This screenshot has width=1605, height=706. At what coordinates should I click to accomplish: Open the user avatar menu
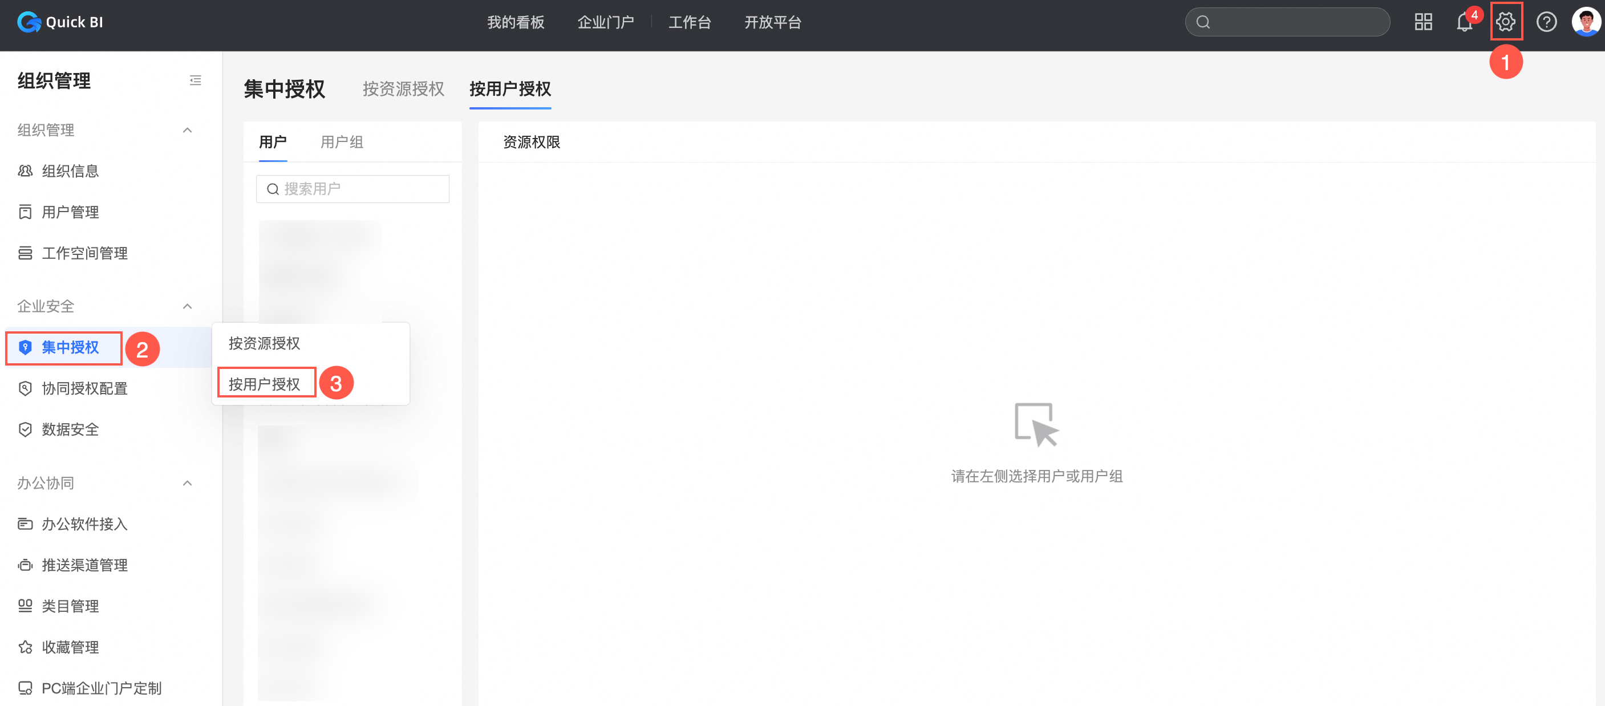click(1585, 22)
